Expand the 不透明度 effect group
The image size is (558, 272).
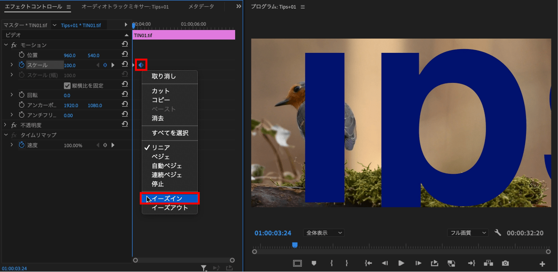[6, 125]
